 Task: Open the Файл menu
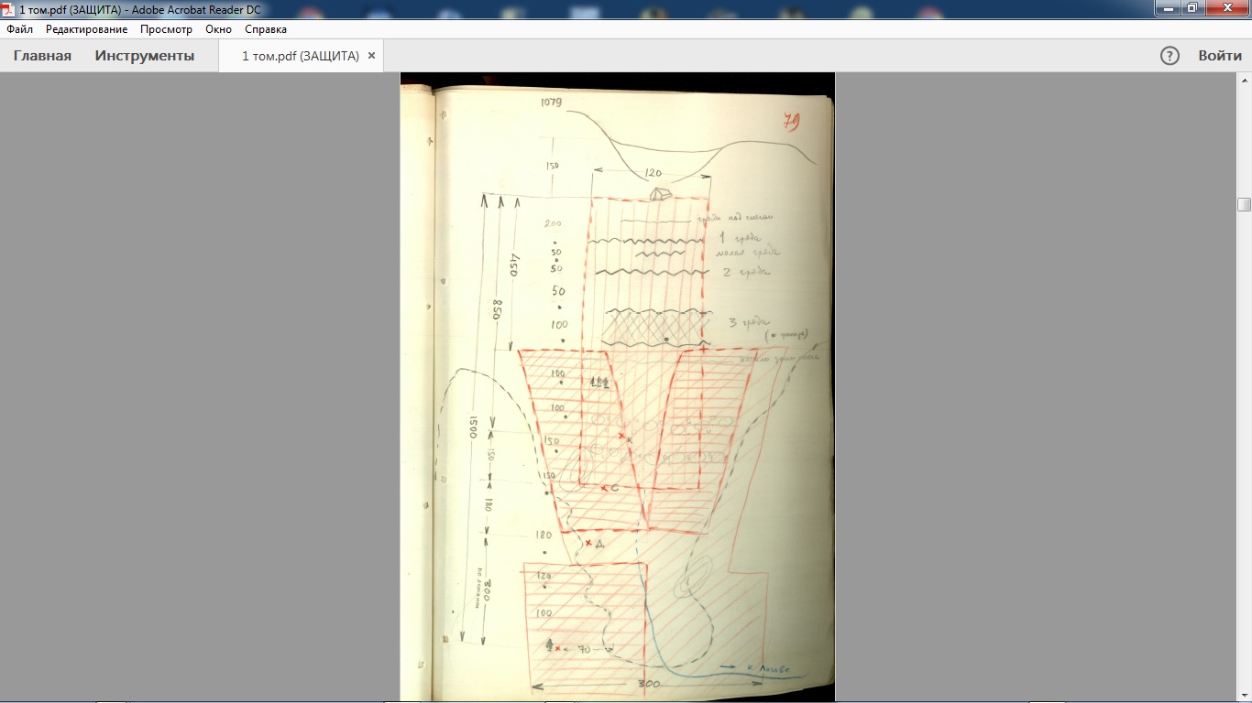coord(19,29)
